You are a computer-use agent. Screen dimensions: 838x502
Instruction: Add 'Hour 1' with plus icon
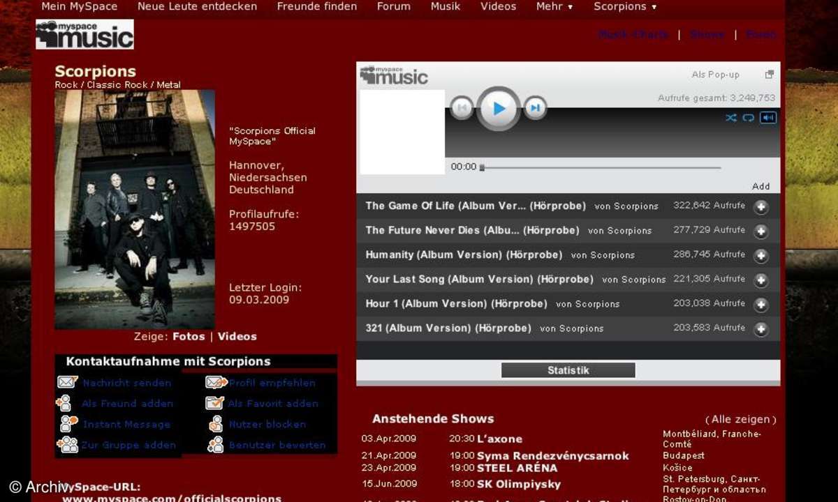click(x=761, y=305)
